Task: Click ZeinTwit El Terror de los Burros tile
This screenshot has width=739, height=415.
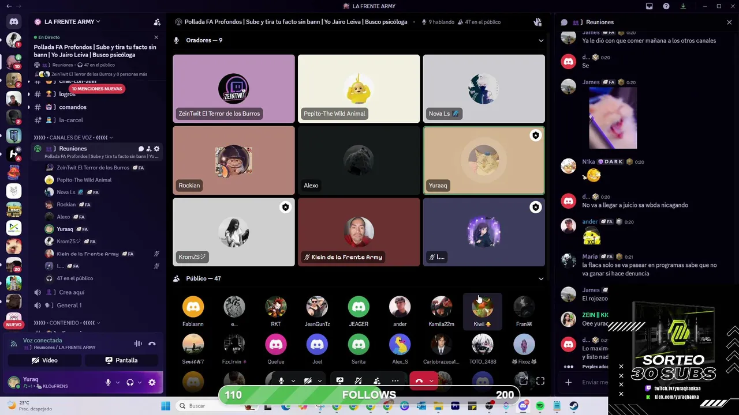Action: [x=233, y=89]
